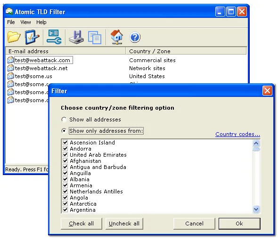Open the View menu
The image size is (278, 240).
click(25, 22)
